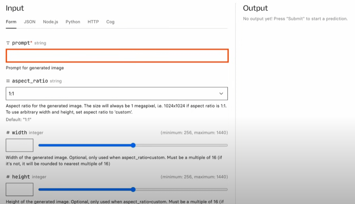
Task: Click the list icon beside aspect_ratio
Action: pyautogui.click(x=8, y=81)
